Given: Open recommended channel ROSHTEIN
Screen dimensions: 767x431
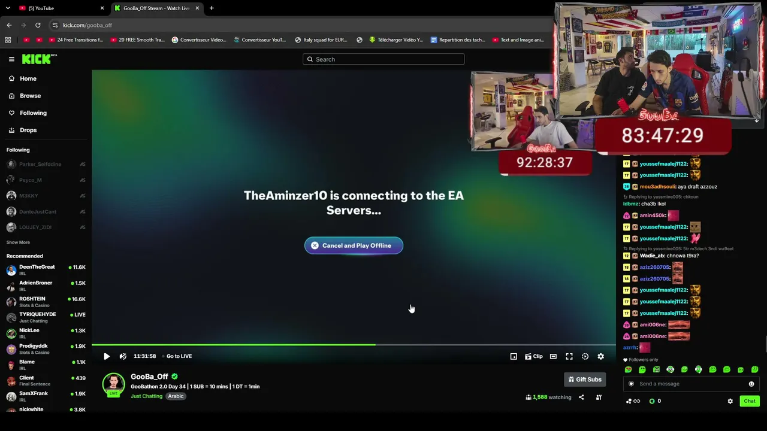Looking at the screenshot, I should tap(46, 302).
